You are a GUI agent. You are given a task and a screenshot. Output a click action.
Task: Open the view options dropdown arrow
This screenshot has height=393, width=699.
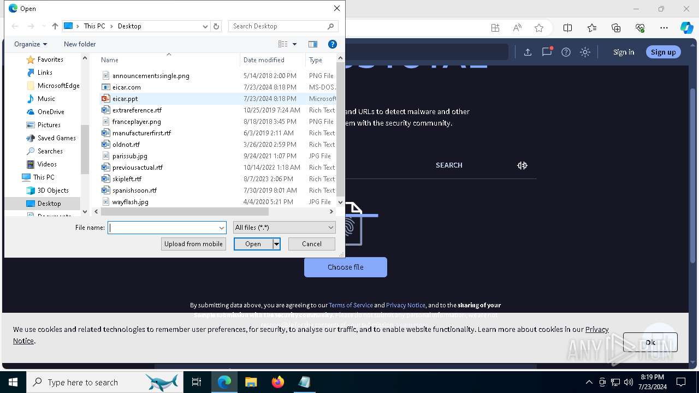tap(294, 44)
